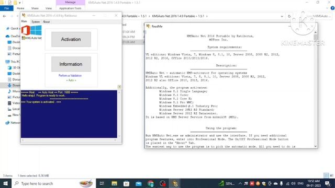Collapse the Explorer ribbon chevron

(x=327, y=8)
